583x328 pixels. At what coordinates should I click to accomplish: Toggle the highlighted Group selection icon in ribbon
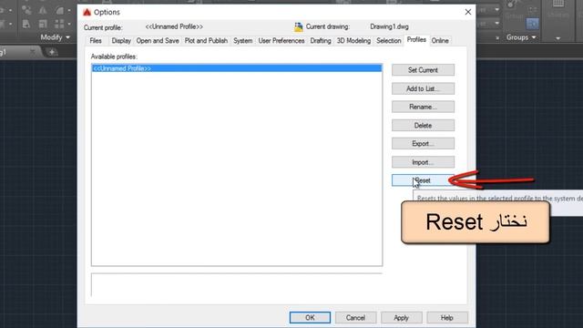pos(532,24)
